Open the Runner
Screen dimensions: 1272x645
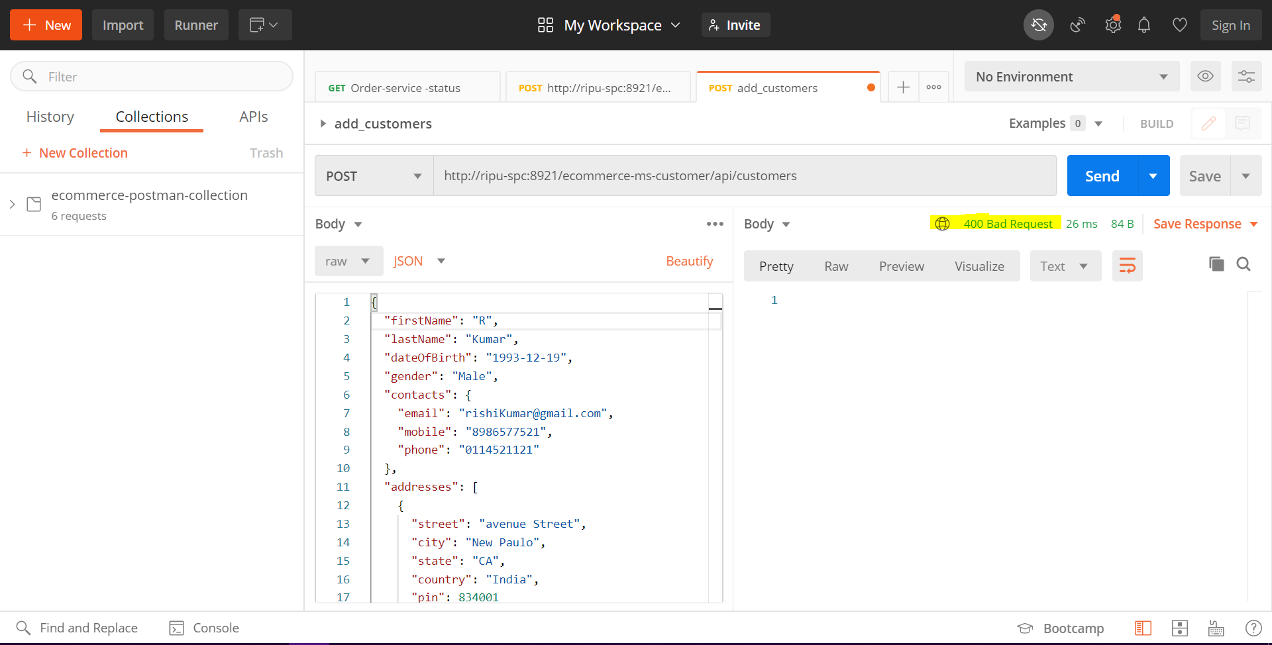pyautogui.click(x=196, y=25)
